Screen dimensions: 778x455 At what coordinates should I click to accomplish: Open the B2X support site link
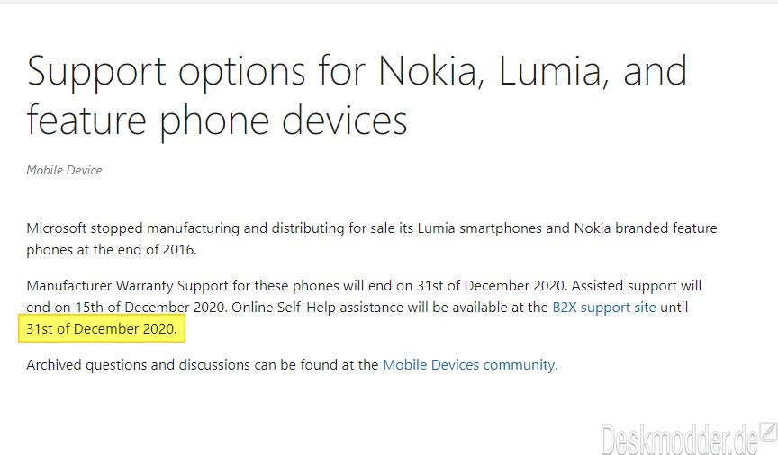(x=604, y=308)
